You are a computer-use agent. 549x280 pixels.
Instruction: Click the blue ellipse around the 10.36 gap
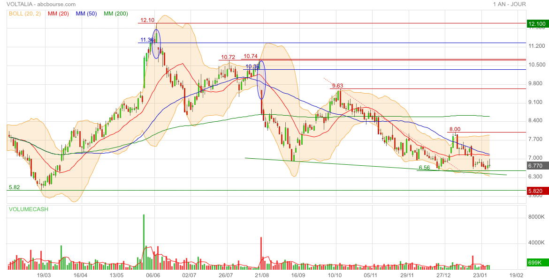pos(261,80)
